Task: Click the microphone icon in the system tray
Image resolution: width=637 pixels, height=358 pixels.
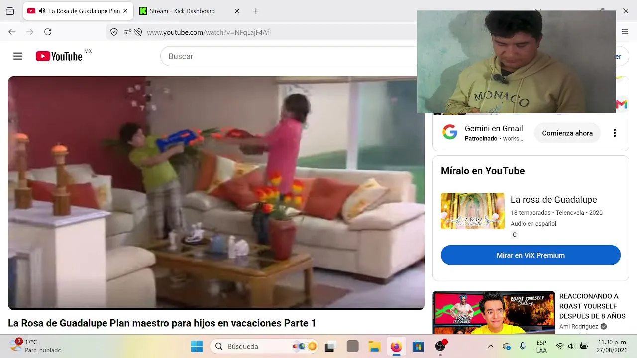Action: point(523,346)
